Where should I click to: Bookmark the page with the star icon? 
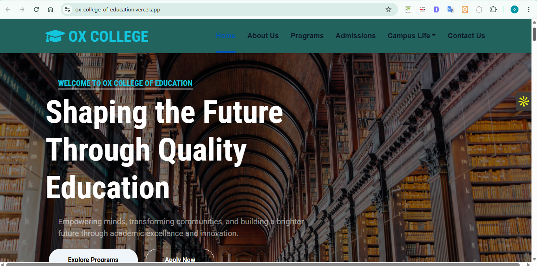[x=388, y=9]
